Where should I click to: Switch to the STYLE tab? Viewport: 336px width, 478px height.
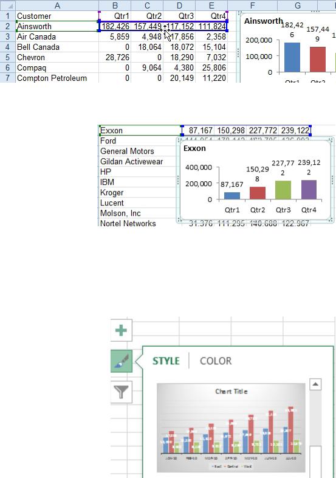(166, 361)
